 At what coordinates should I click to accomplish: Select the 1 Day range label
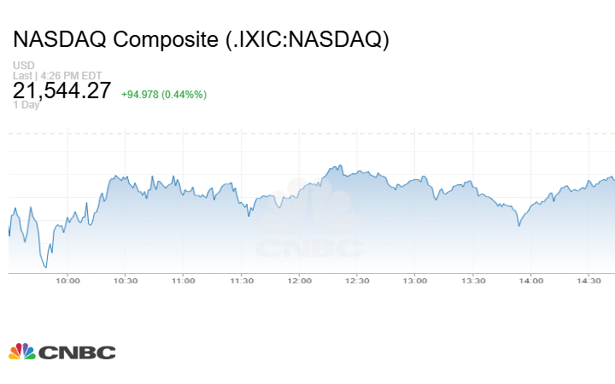pyautogui.click(x=26, y=106)
